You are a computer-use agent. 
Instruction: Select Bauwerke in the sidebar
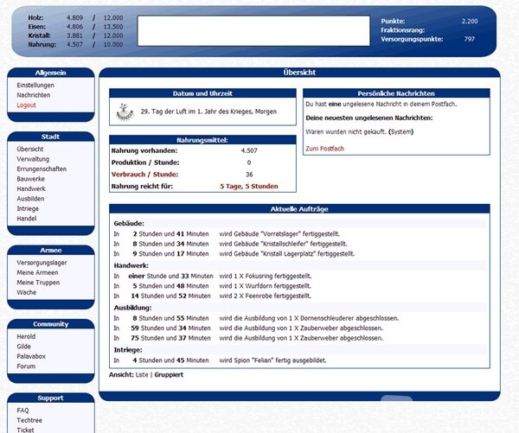pos(31,178)
